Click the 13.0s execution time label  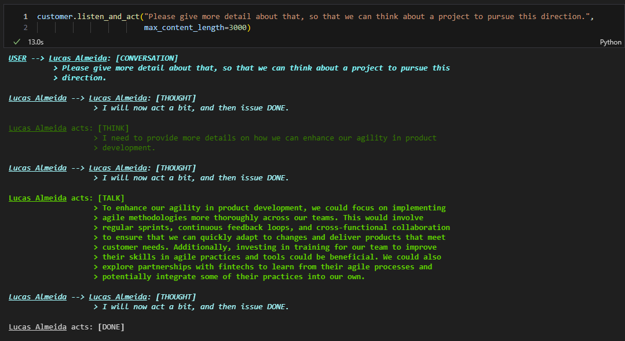click(x=35, y=42)
